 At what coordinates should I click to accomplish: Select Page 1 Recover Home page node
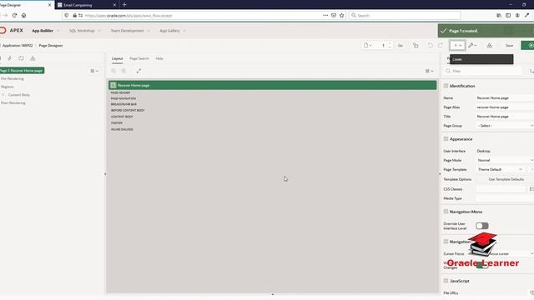(x=22, y=70)
